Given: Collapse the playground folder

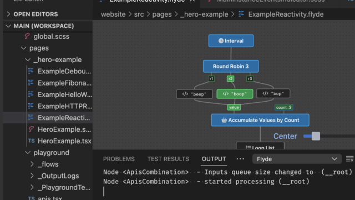Looking at the screenshot, I should click(28, 153).
